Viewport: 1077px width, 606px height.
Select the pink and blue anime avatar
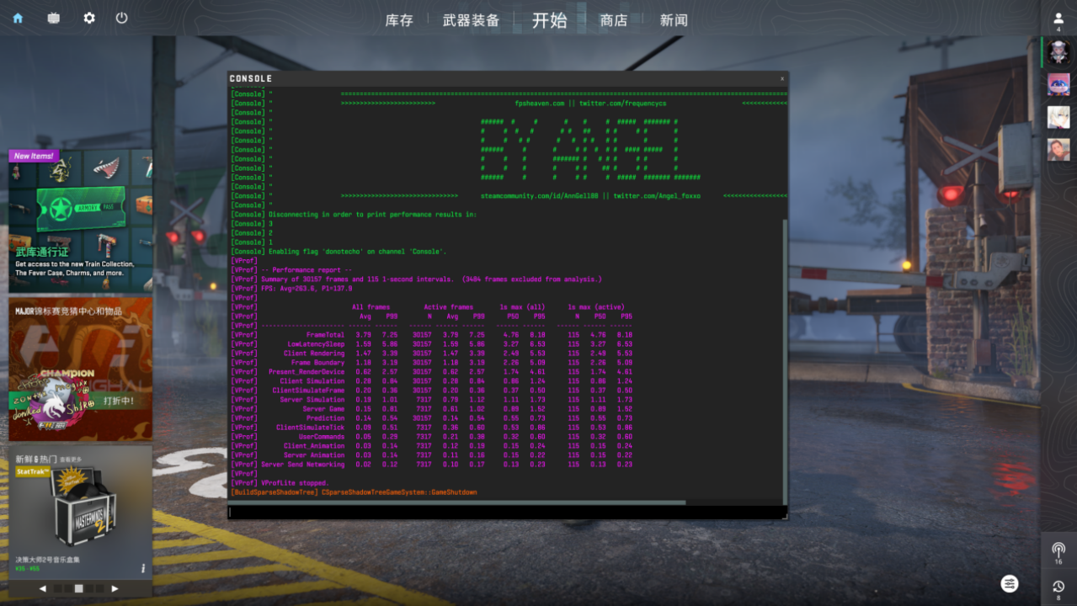click(1058, 84)
